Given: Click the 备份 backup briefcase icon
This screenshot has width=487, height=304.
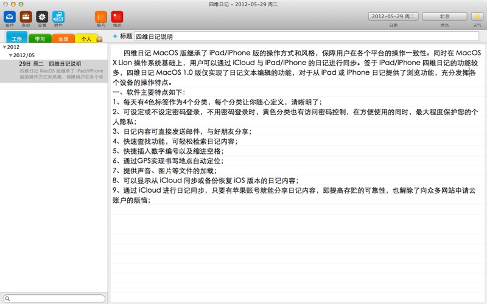Looking at the screenshot, I should 26,17.
